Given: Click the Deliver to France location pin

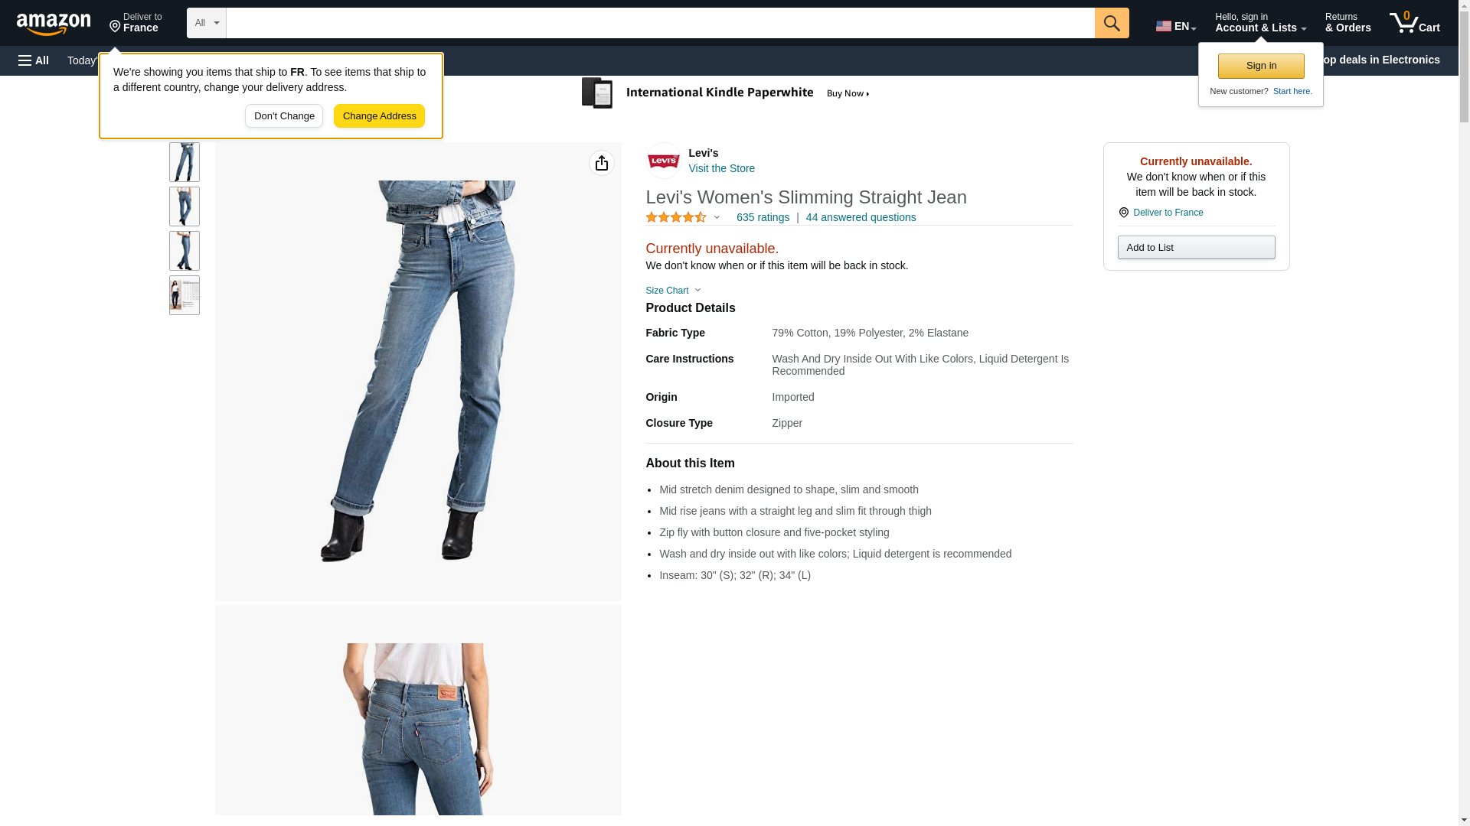Looking at the screenshot, I should (1123, 213).
